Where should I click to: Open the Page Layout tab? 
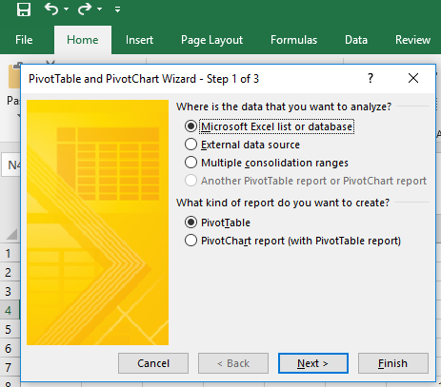[211, 40]
